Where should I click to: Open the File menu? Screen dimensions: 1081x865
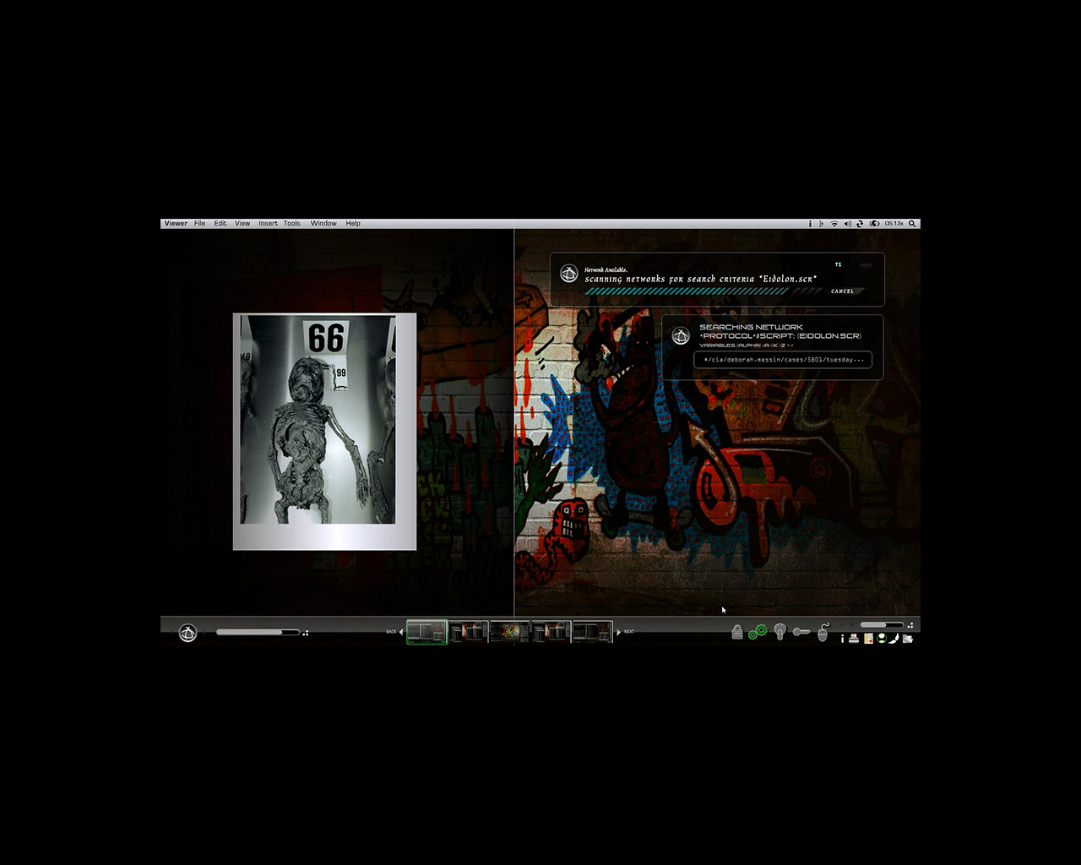(199, 224)
